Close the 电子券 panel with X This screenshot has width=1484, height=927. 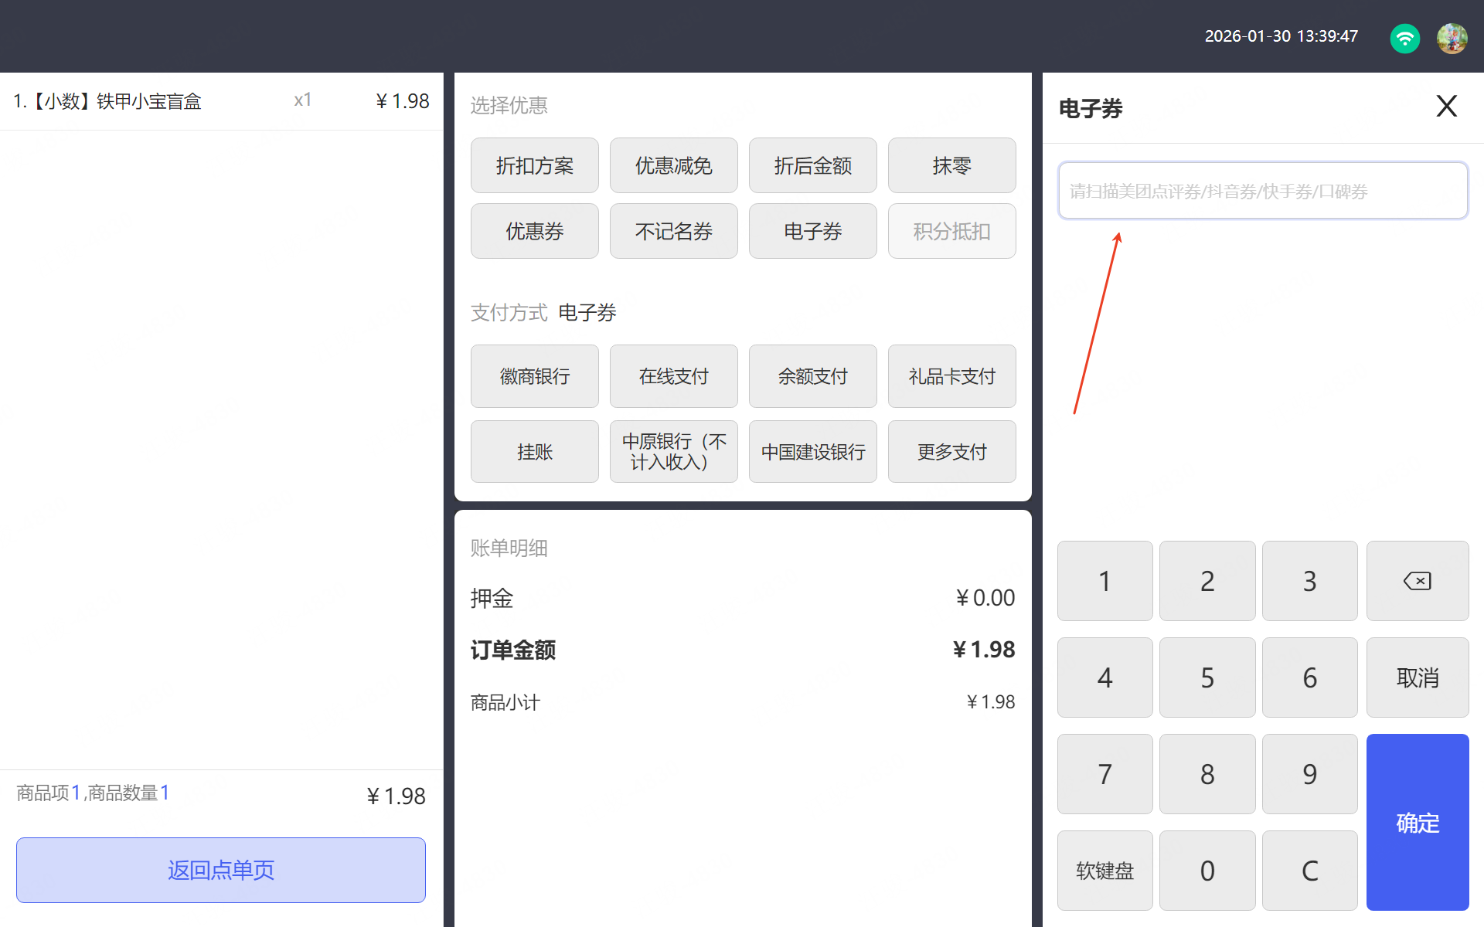1446,106
